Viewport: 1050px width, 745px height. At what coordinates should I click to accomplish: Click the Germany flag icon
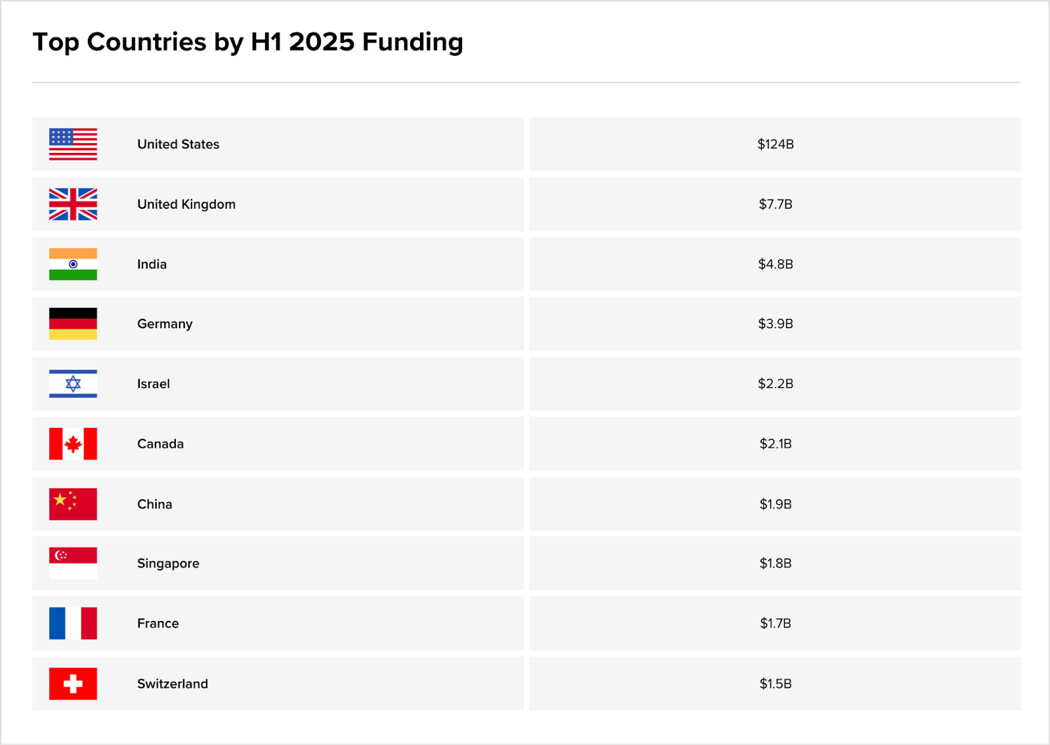click(73, 324)
